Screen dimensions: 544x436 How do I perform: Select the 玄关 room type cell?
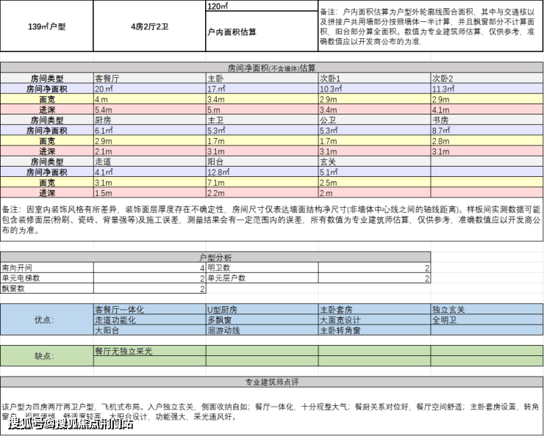point(373,160)
